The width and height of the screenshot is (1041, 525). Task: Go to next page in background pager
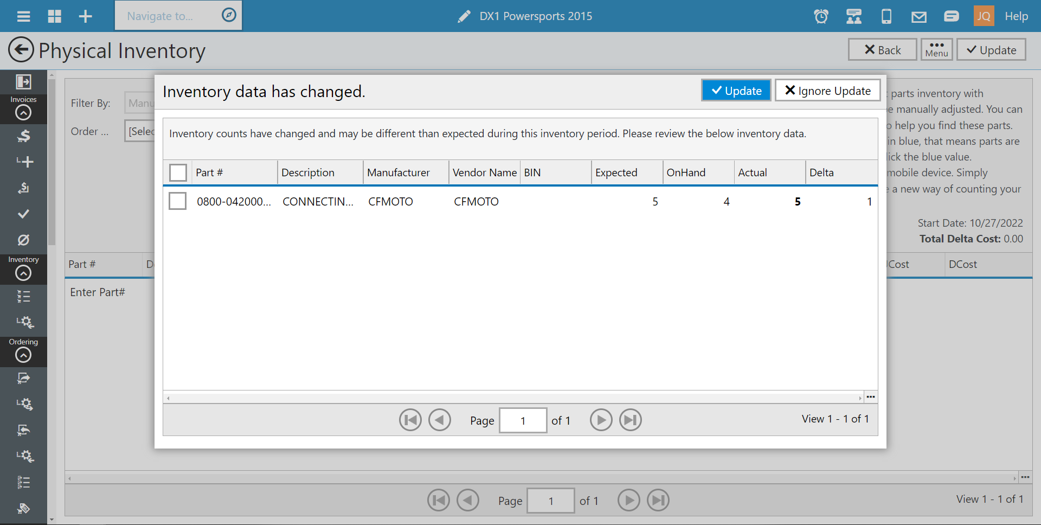click(629, 500)
